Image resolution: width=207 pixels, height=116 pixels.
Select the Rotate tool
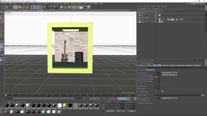[x=23, y=7]
